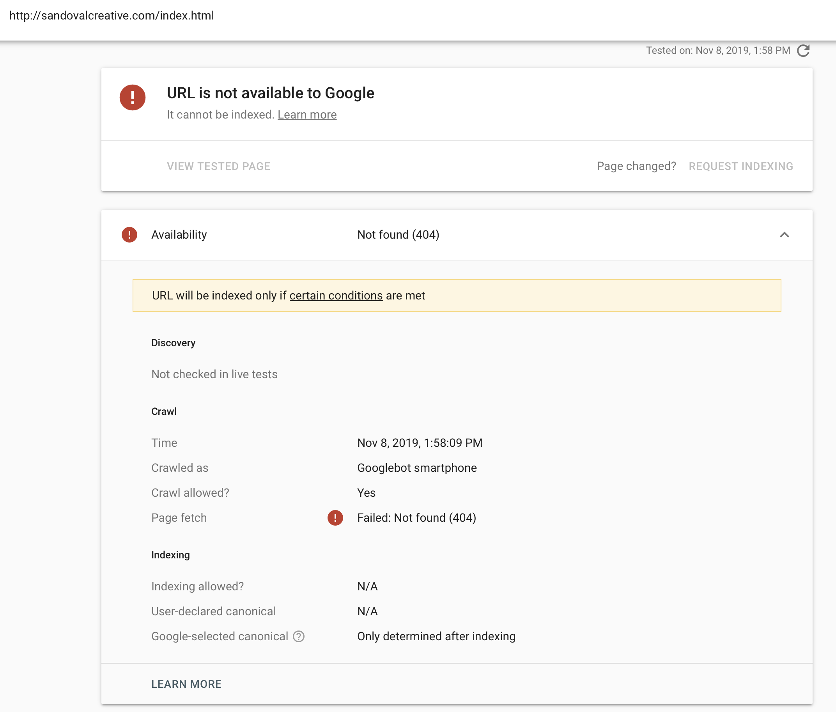Click the LEARN MORE button at the bottom
The width and height of the screenshot is (836, 712).
186,684
